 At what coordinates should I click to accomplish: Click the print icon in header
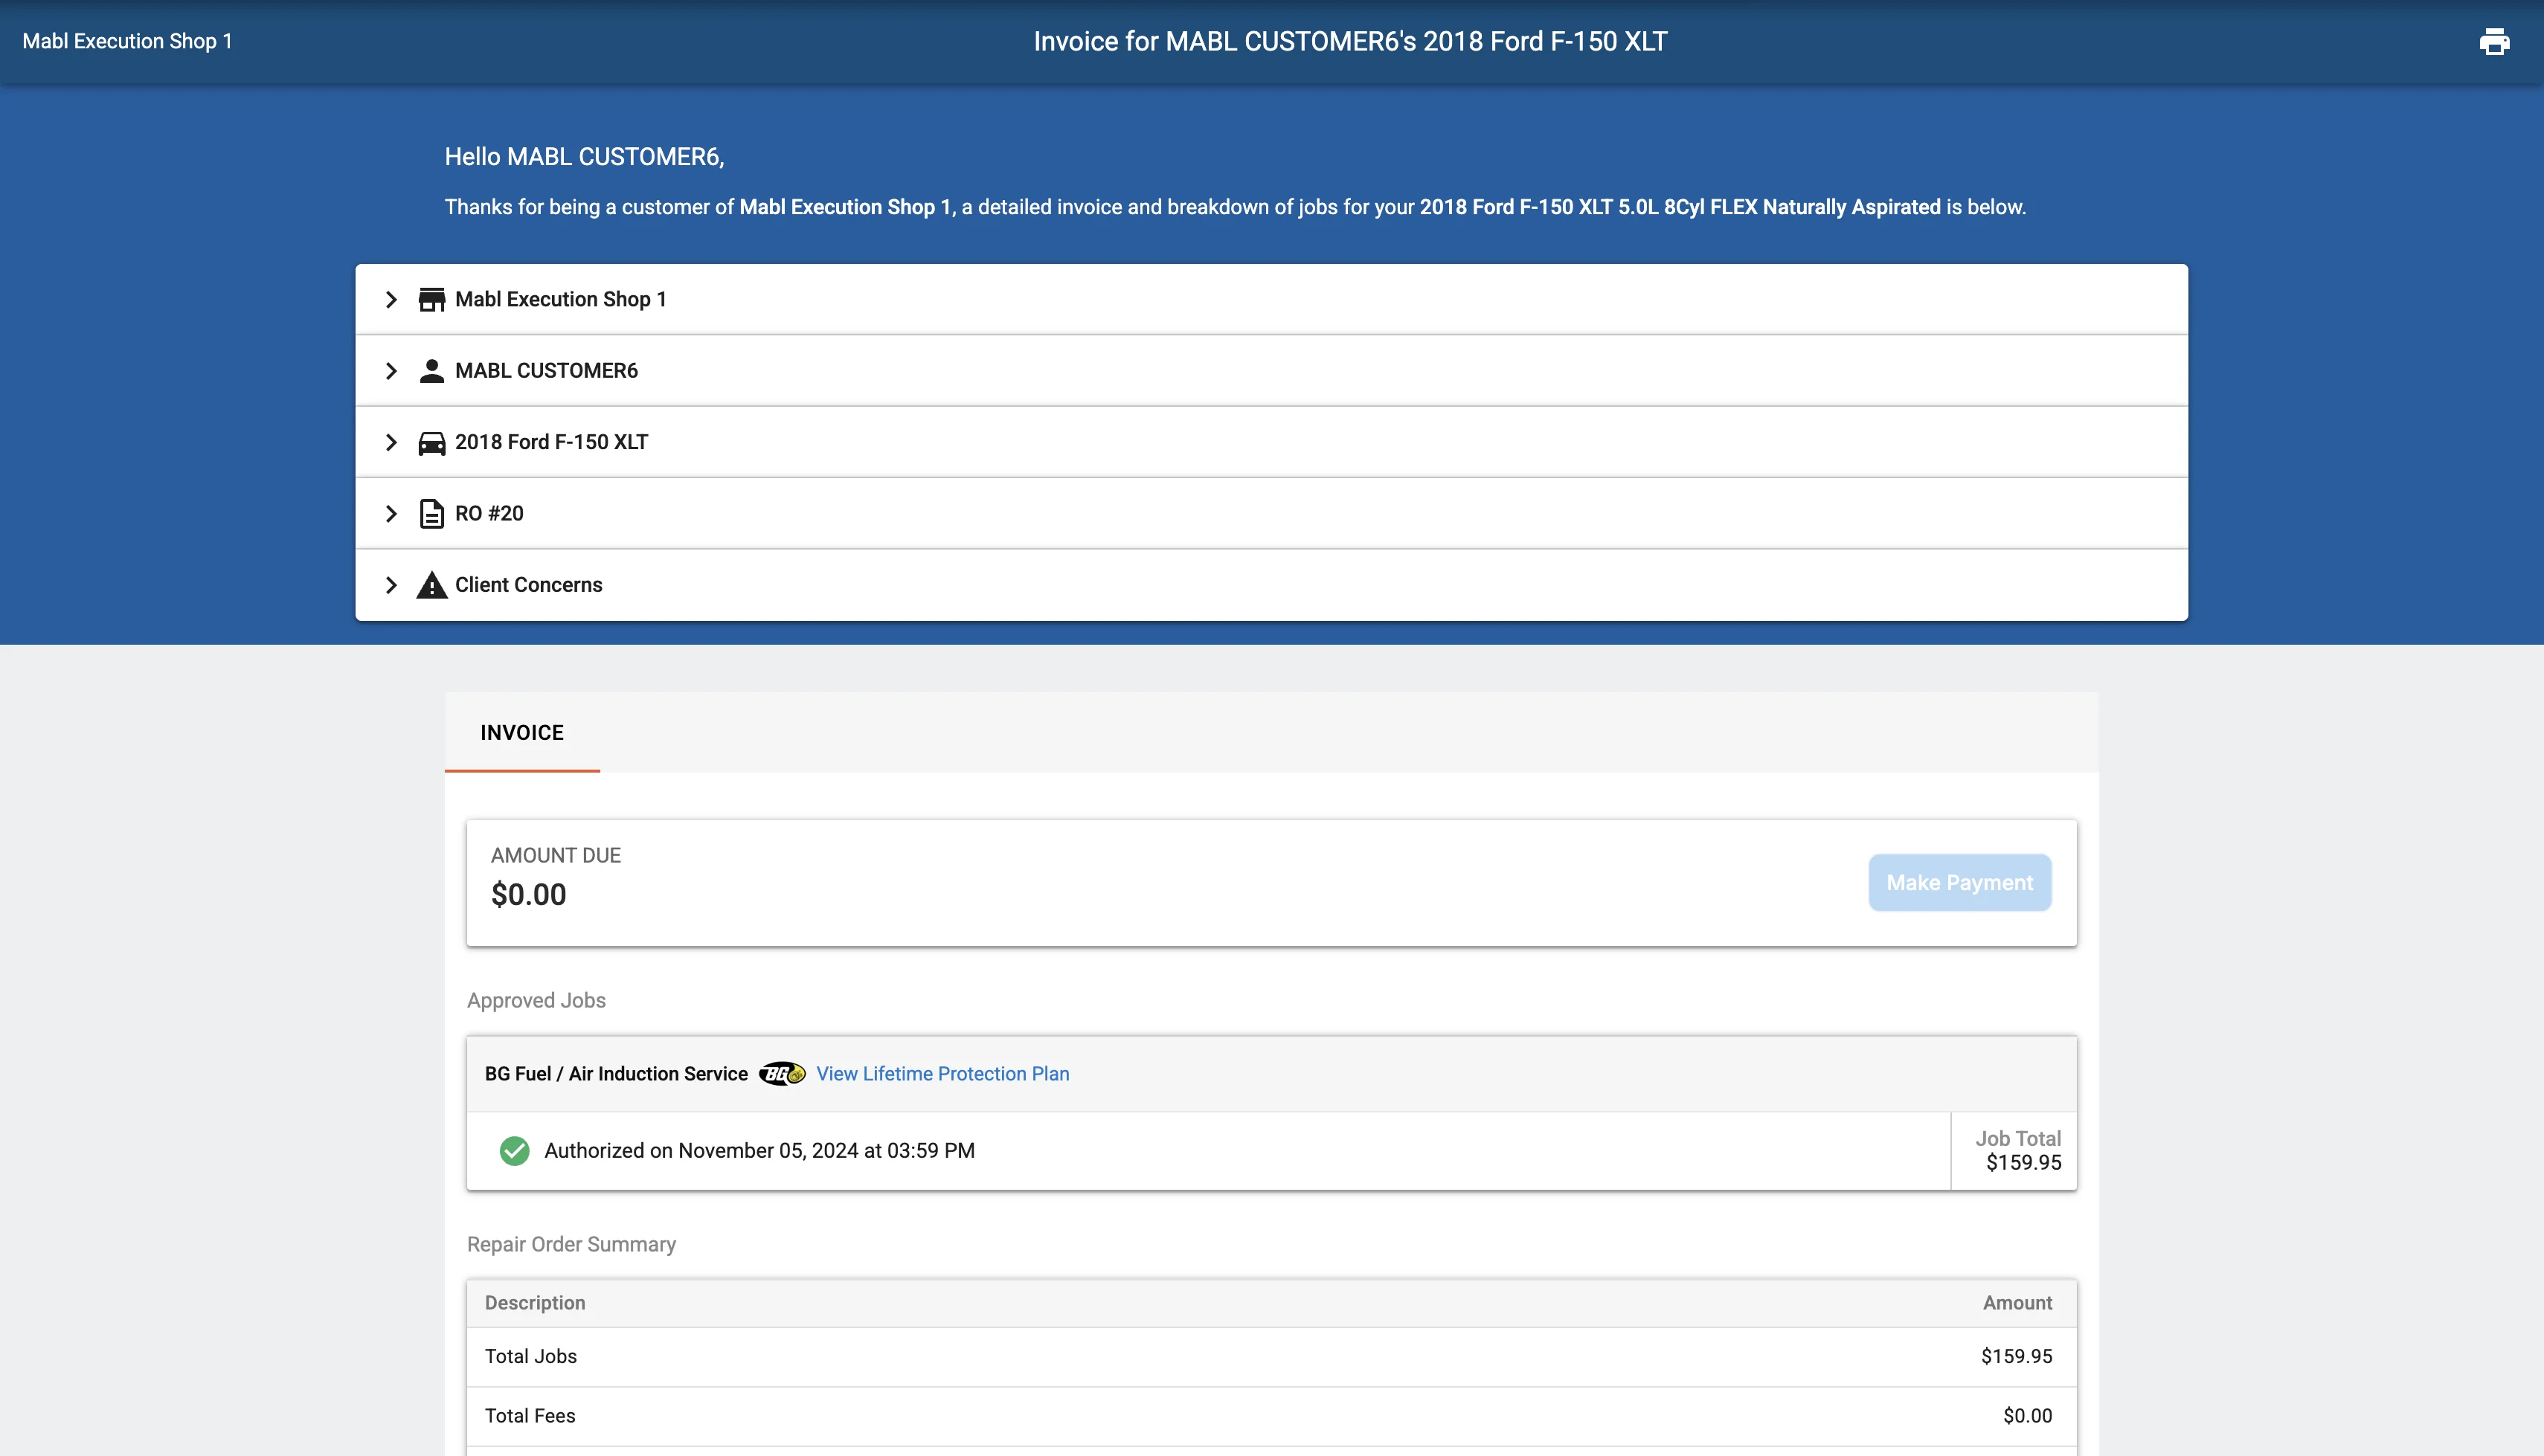click(2494, 41)
